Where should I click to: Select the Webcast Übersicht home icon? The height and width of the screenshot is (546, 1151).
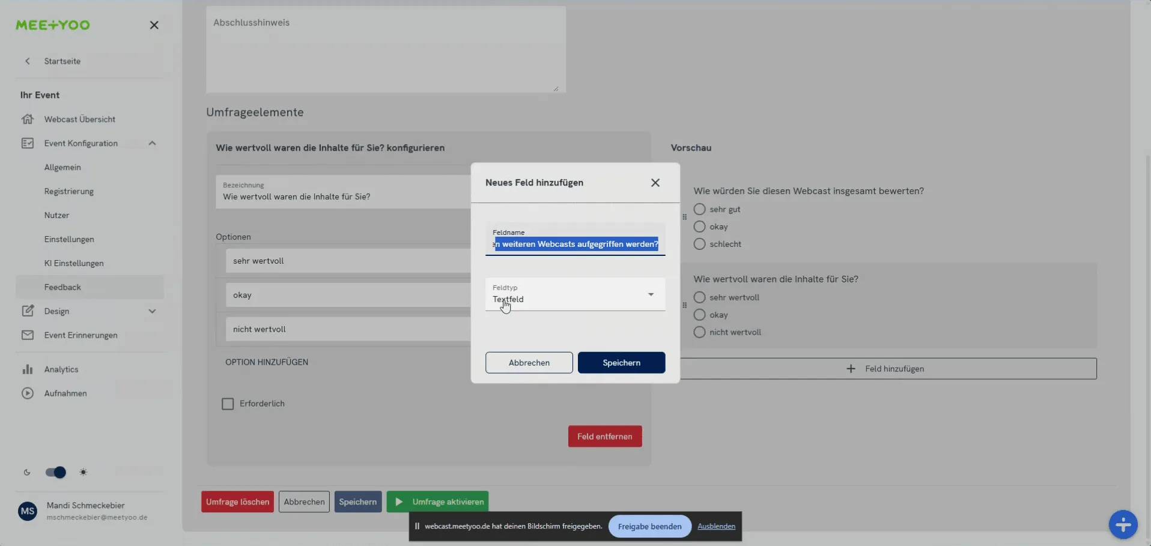tap(28, 119)
